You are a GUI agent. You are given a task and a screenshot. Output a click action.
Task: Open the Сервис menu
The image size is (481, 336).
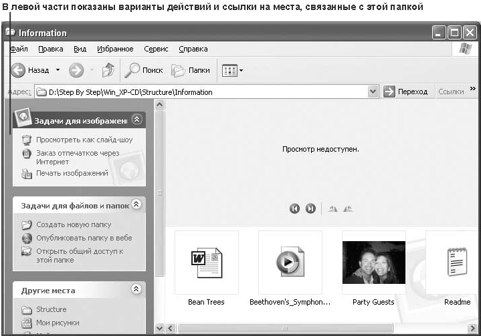tap(156, 49)
